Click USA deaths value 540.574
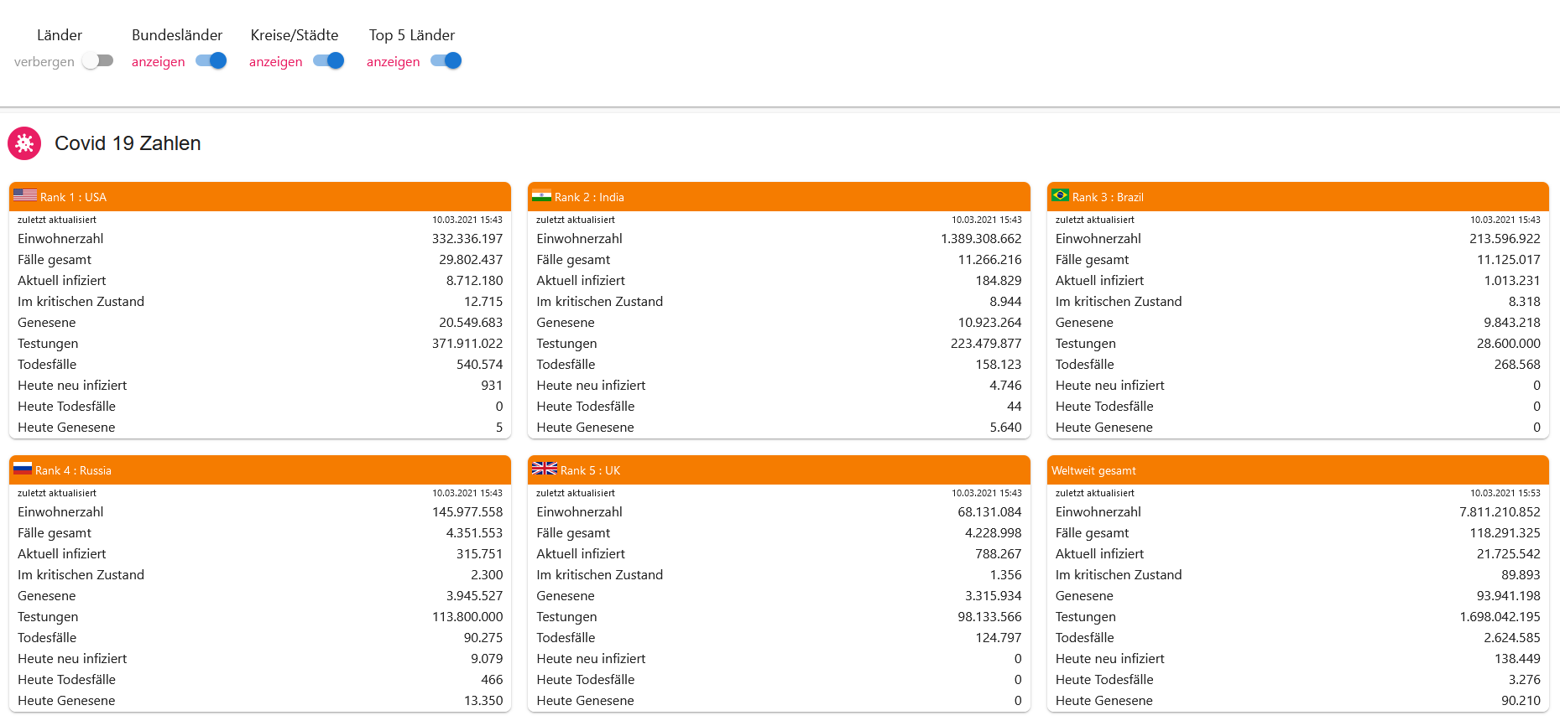Image resolution: width=1560 pixels, height=726 pixels. click(479, 365)
